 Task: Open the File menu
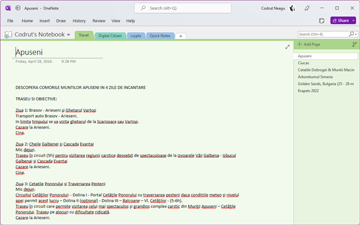point(11,21)
